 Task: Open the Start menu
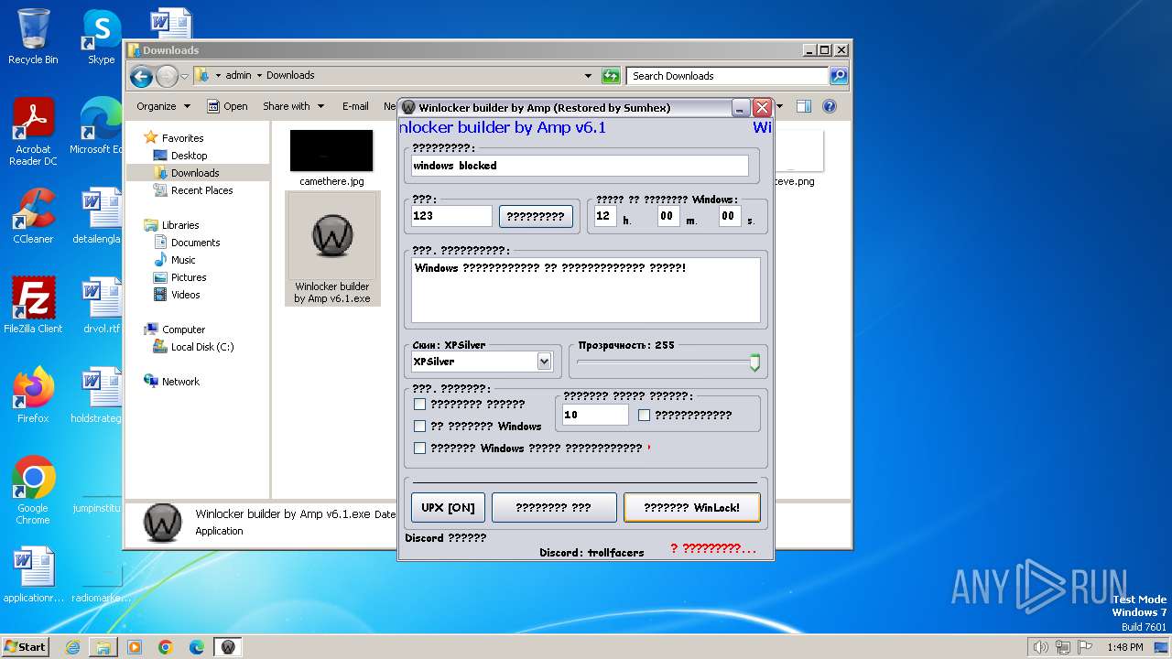coord(25,646)
